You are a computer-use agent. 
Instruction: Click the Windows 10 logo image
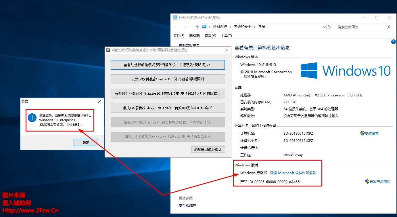pos(346,71)
